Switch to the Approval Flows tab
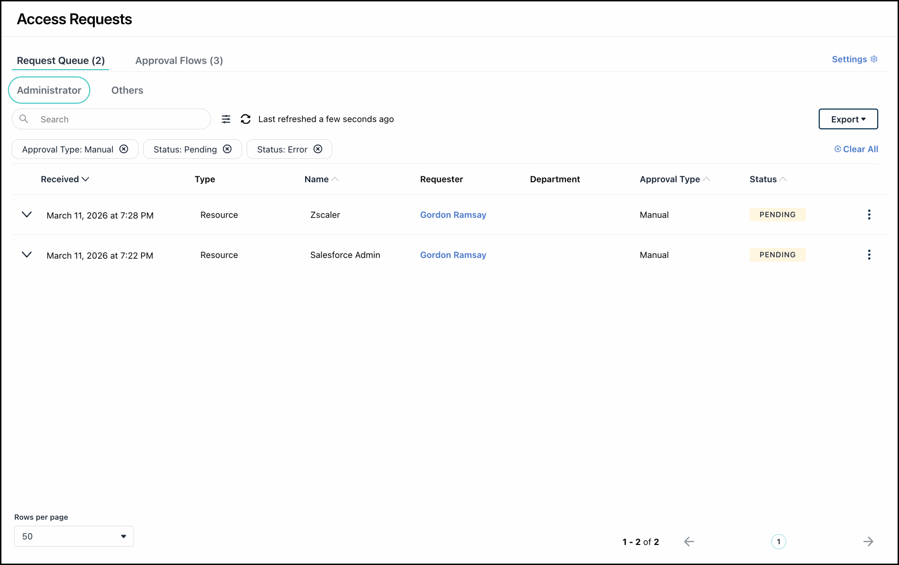This screenshot has height=565, width=899. point(179,60)
